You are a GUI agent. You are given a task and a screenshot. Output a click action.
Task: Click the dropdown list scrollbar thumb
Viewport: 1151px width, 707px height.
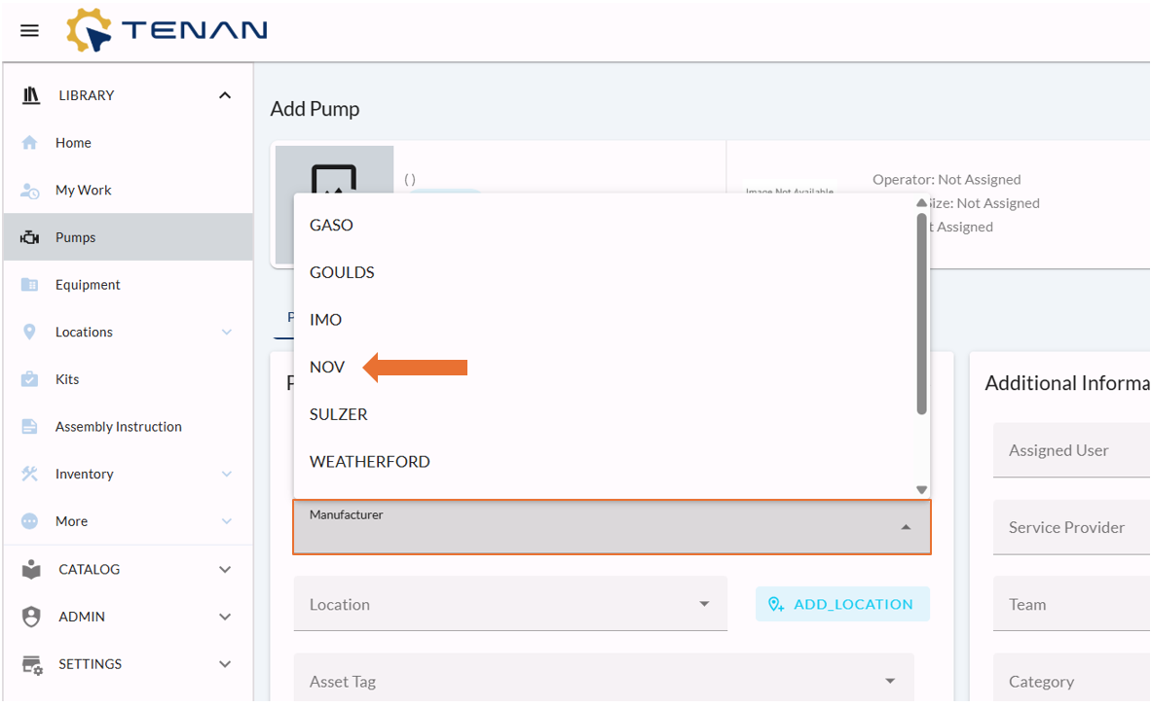[x=921, y=314]
